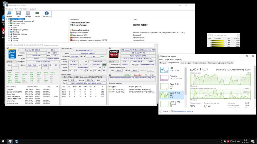Open the Звіт menu in HWiNFO menu bar

click(16, 9)
